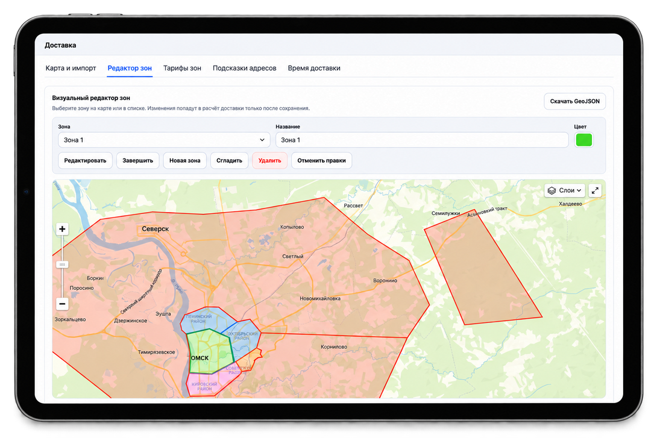
Task: Click the Завершить button
Action: pyautogui.click(x=137, y=160)
